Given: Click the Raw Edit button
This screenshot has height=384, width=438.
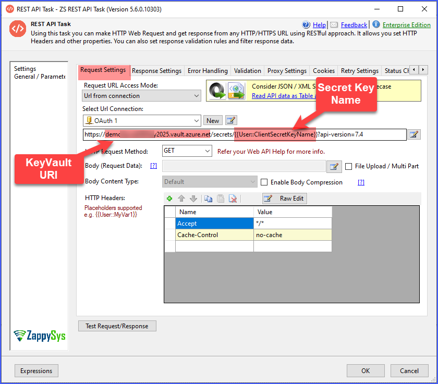Looking at the screenshot, I should (x=284, y=199).
